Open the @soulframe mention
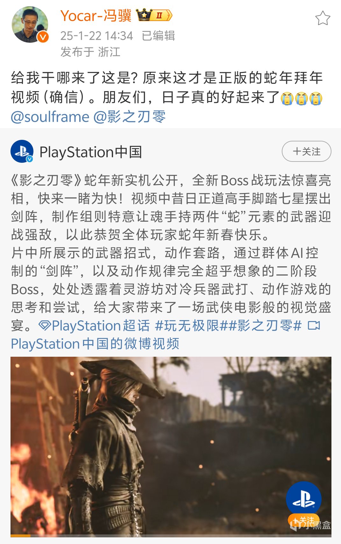The image size is (341, 544). click(50, 117)
